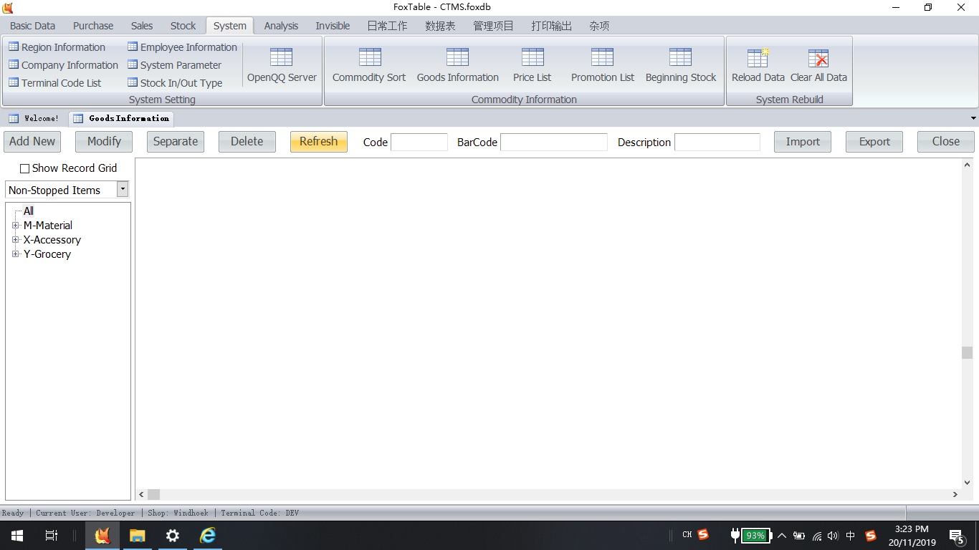This screenshot has width=979, height=550.
Task: Switch to the Welcome! document tab
Action: coord(34,118)
